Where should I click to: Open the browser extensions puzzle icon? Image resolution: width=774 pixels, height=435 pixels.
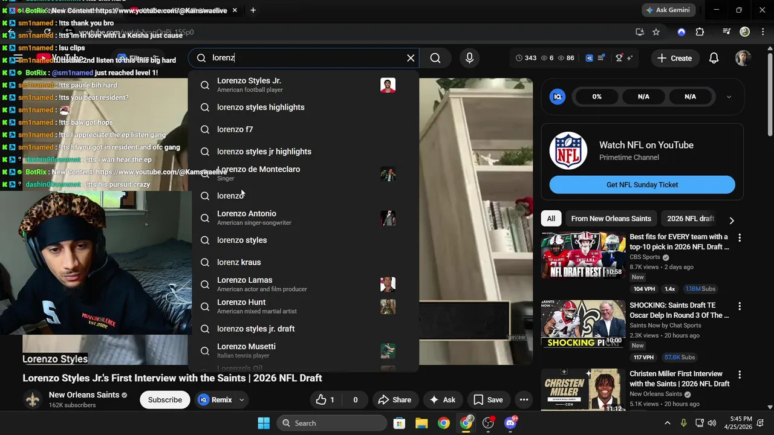point(700,32)
